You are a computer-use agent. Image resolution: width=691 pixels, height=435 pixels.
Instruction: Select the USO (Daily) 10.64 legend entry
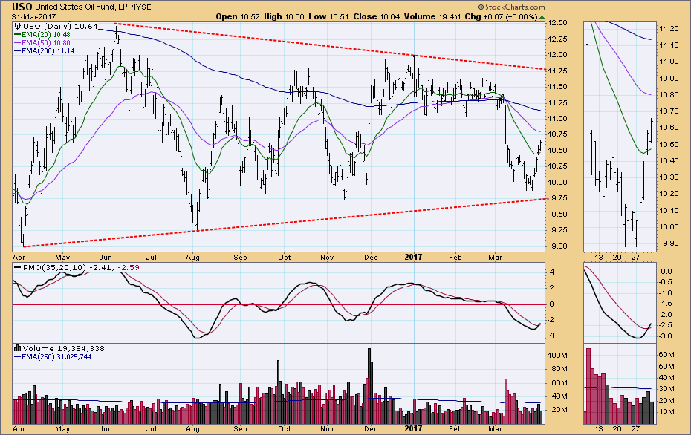click(60, 27)
